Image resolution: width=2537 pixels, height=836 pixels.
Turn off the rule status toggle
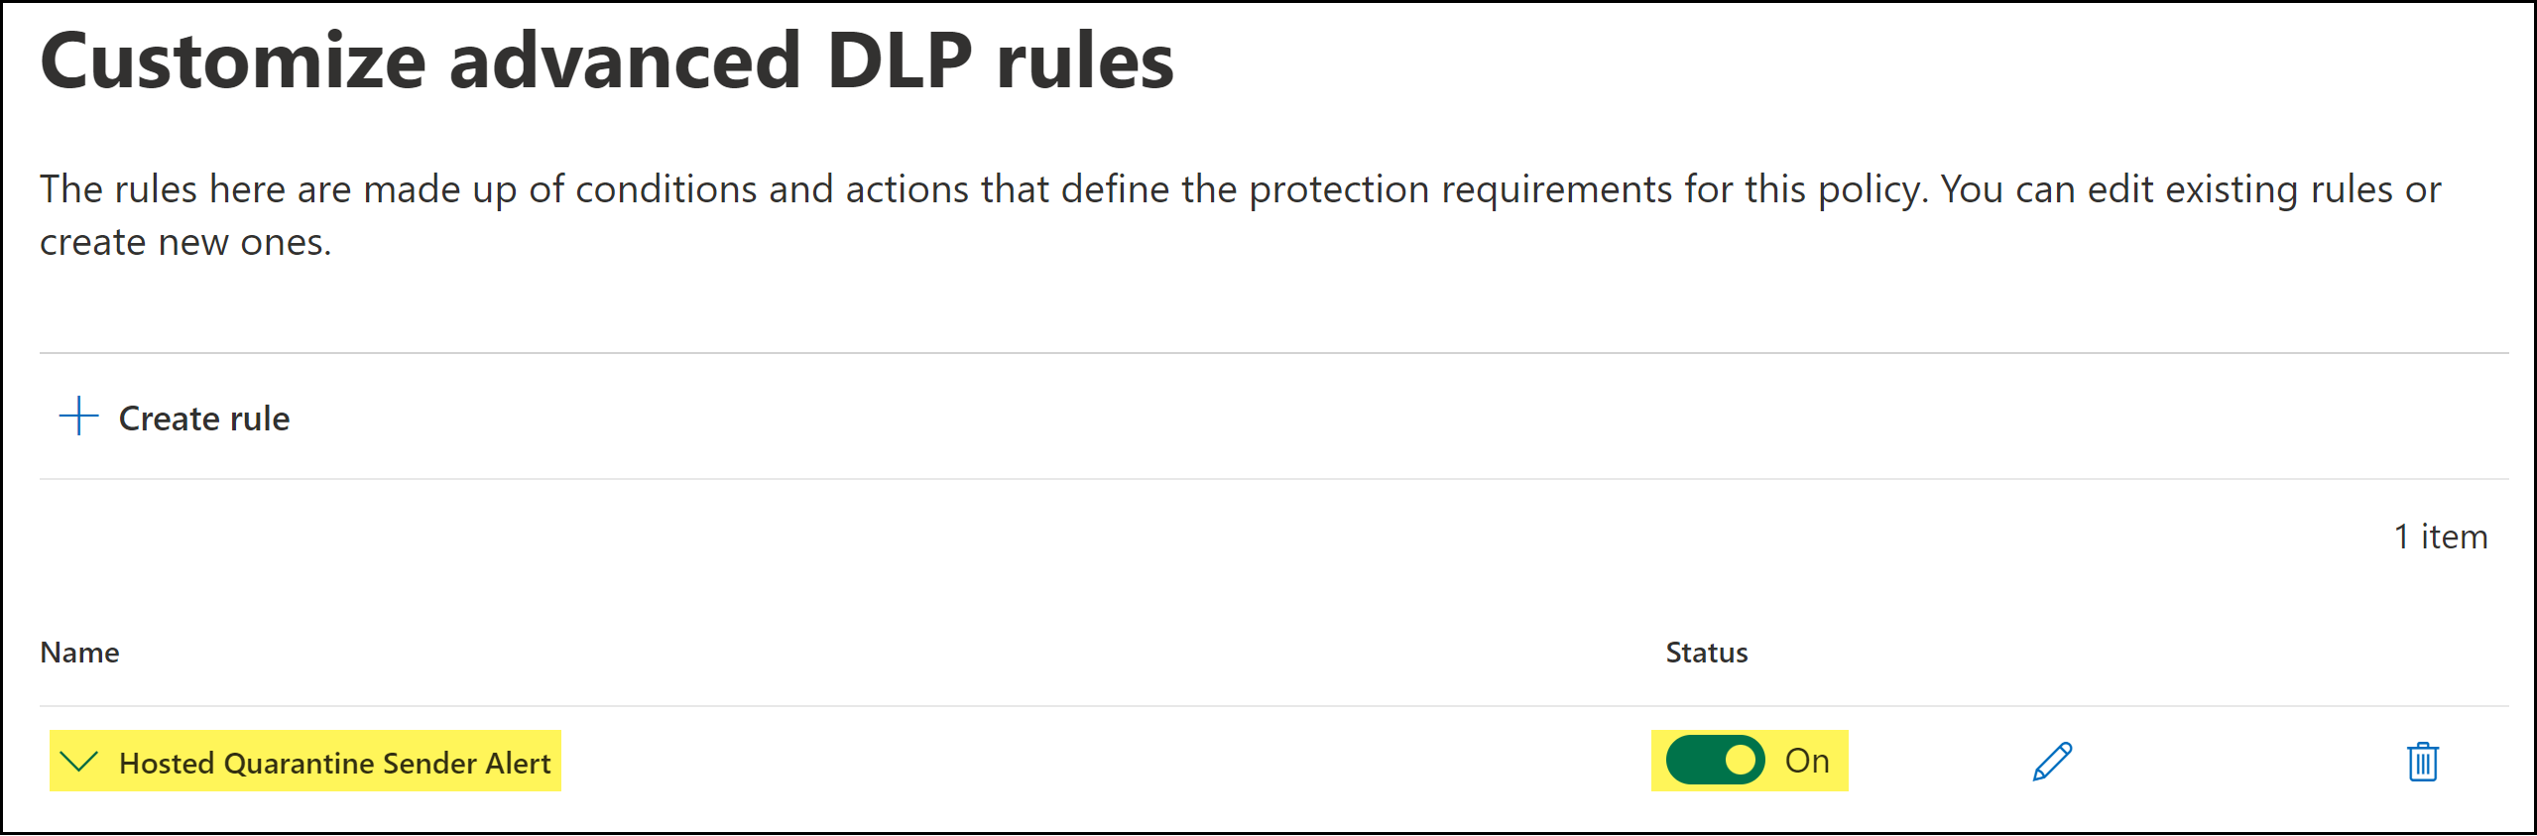click(1715, 761)
